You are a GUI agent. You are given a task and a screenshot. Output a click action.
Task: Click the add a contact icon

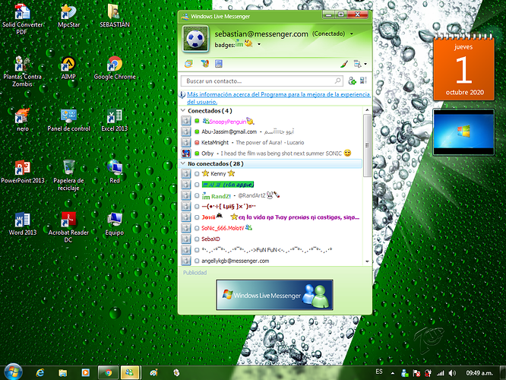click(352, 81)
